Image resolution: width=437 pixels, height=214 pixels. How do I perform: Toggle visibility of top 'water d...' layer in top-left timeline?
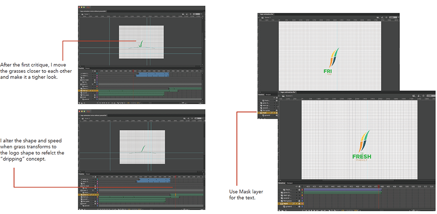(93, 74)
